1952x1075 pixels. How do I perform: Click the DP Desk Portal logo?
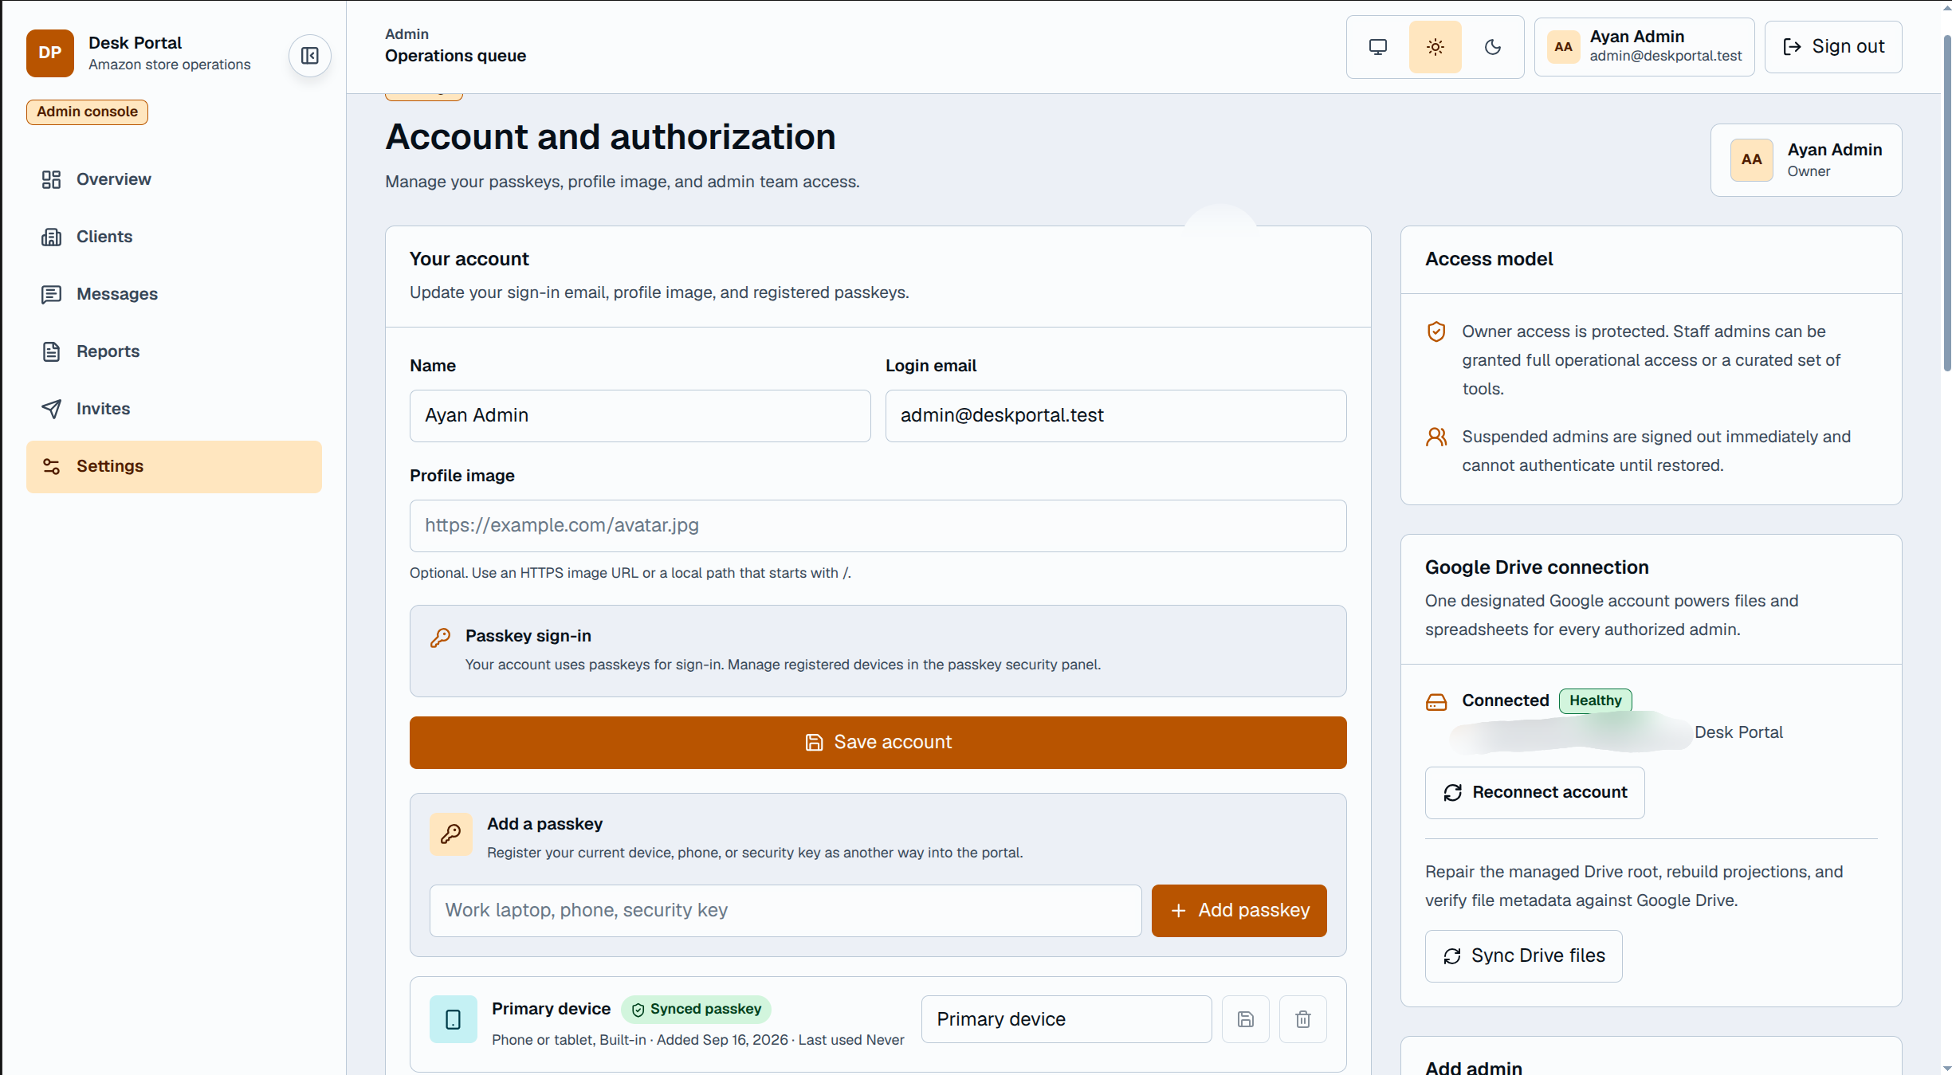pos(49,53)
